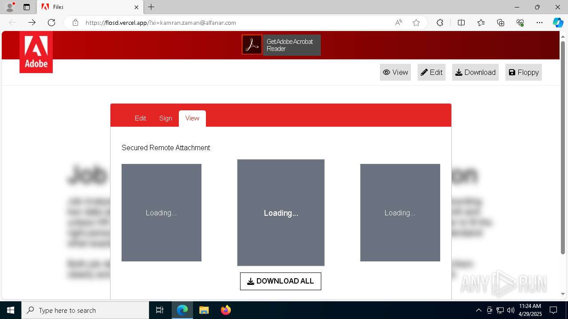
Task: Select the View tab in the red panel
Action: pyautogui.click(x=192, y=118)
